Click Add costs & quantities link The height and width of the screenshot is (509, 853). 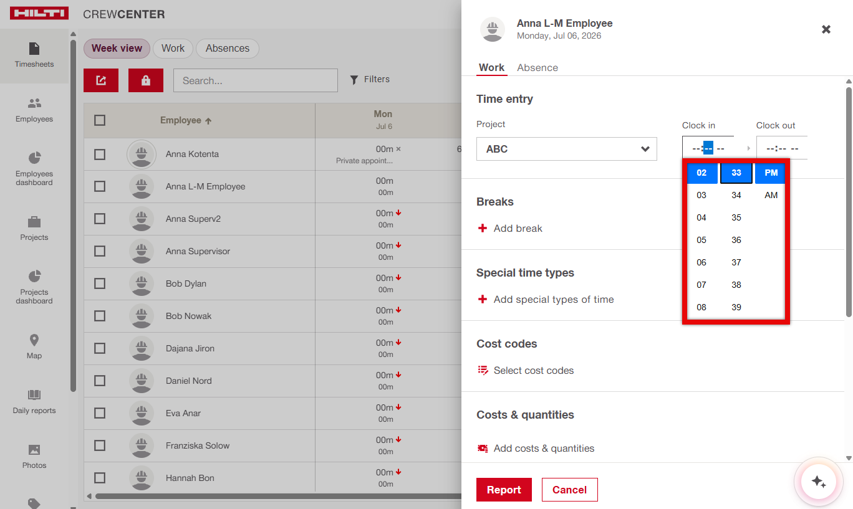tap(544, 448)
